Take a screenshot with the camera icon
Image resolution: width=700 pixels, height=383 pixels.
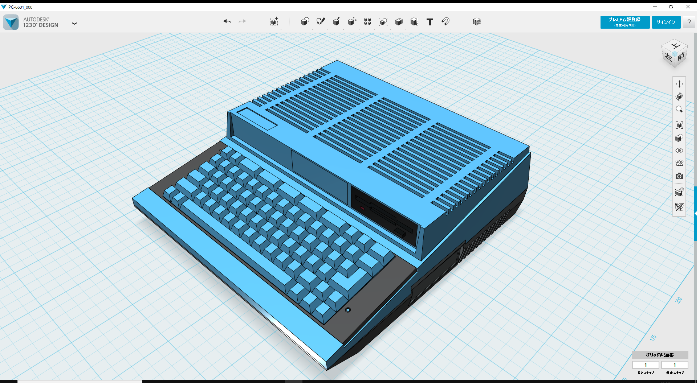[680, 176]
